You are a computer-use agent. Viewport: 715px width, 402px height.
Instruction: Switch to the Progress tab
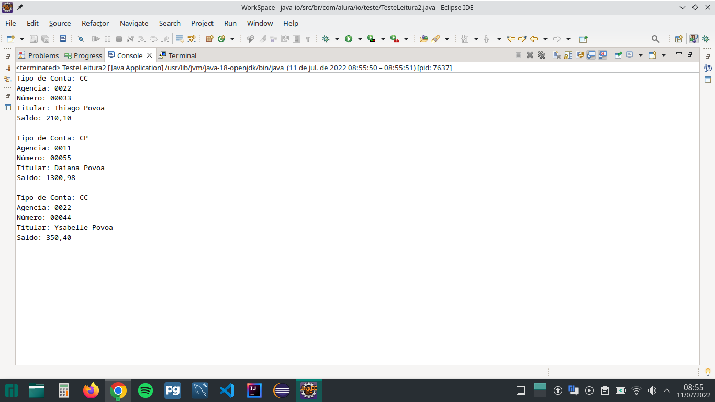tap(83, 55)
